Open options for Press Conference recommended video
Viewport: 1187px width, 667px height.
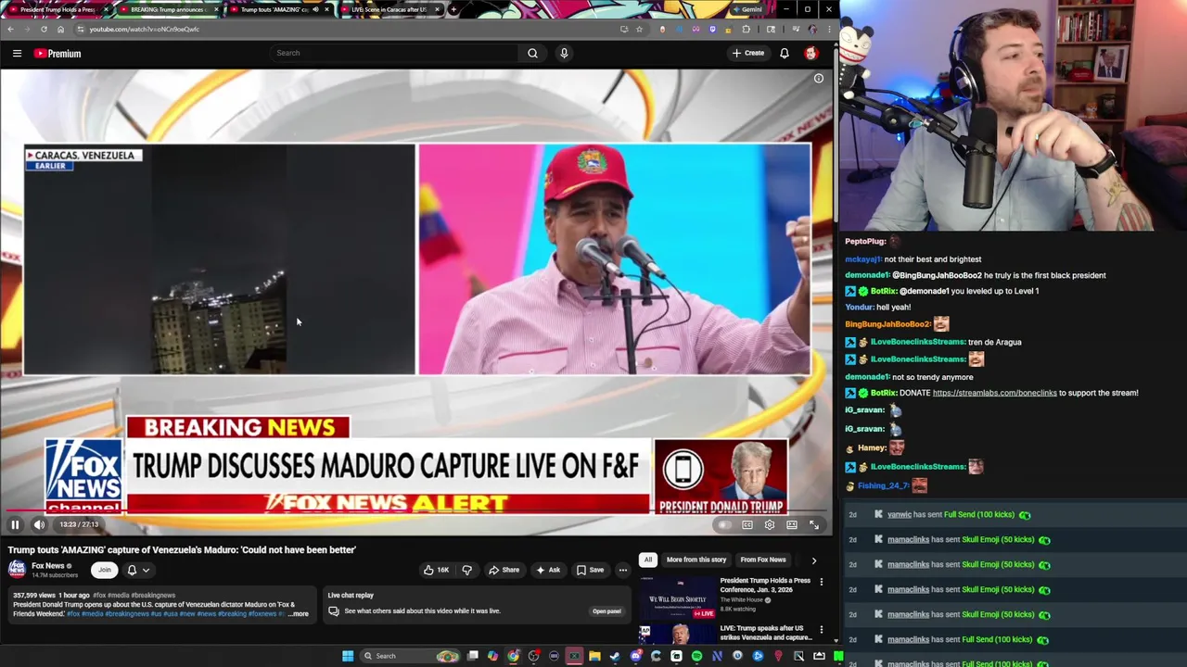tap(821, 583)
